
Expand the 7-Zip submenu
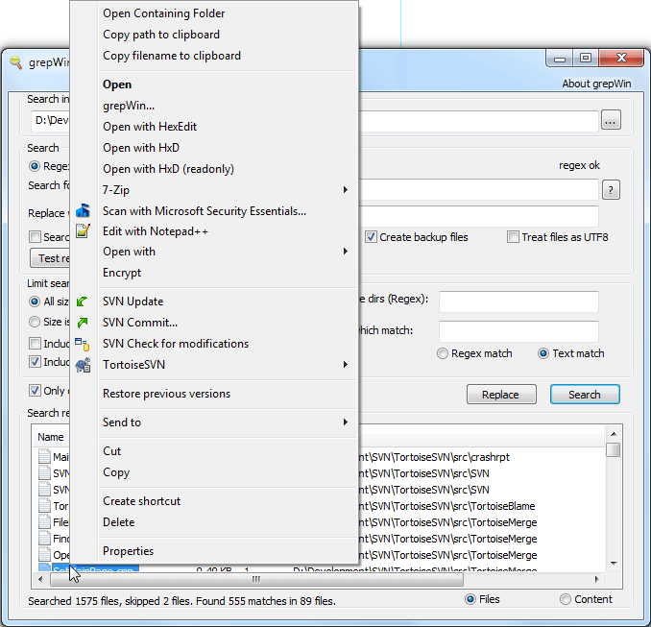pos(345,190)
